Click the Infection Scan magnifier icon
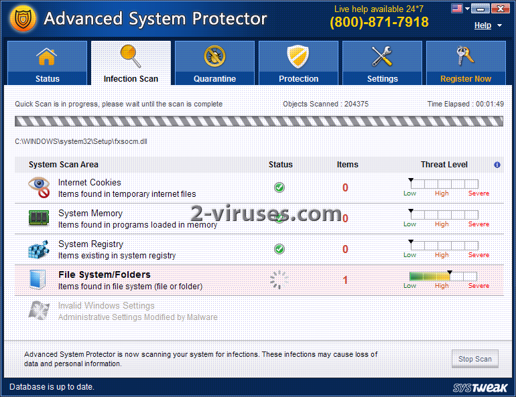The height and width of the screenshot is (397, 516). (x=131, y=56)
